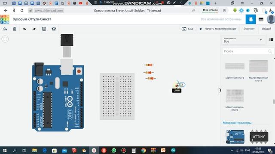
Task: Open File Explorer from taskbar
Action: point(34,150)
